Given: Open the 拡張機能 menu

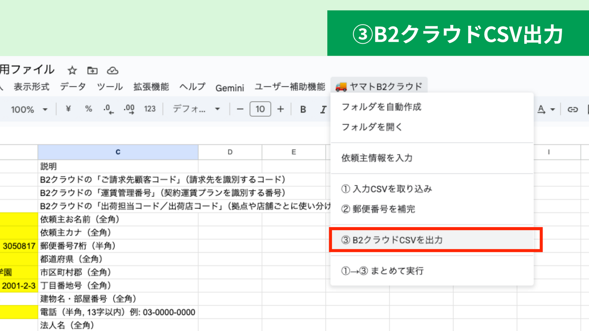Looking at the screenshot, I should tap(151, 87).
